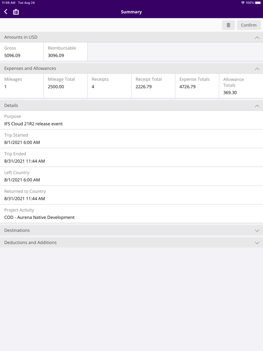The width and height of the screenshot is (263, 351).
Task: Select the Project Activity row
Action: (131, 214)
